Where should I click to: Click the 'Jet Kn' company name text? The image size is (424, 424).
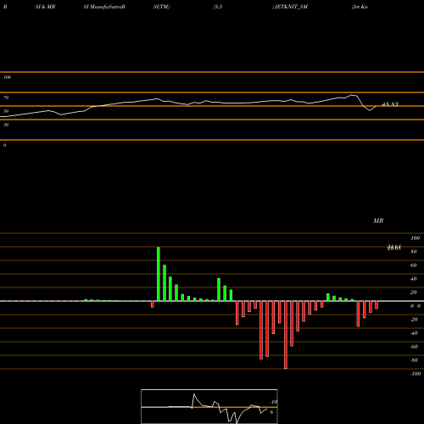[x=360, y=7]
